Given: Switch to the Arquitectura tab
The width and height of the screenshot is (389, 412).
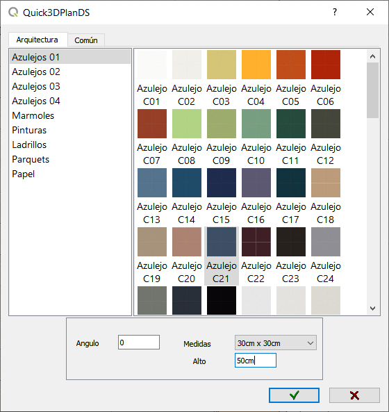Looking at the screenshot, I should pyautogui.click(x=38, y=40).
